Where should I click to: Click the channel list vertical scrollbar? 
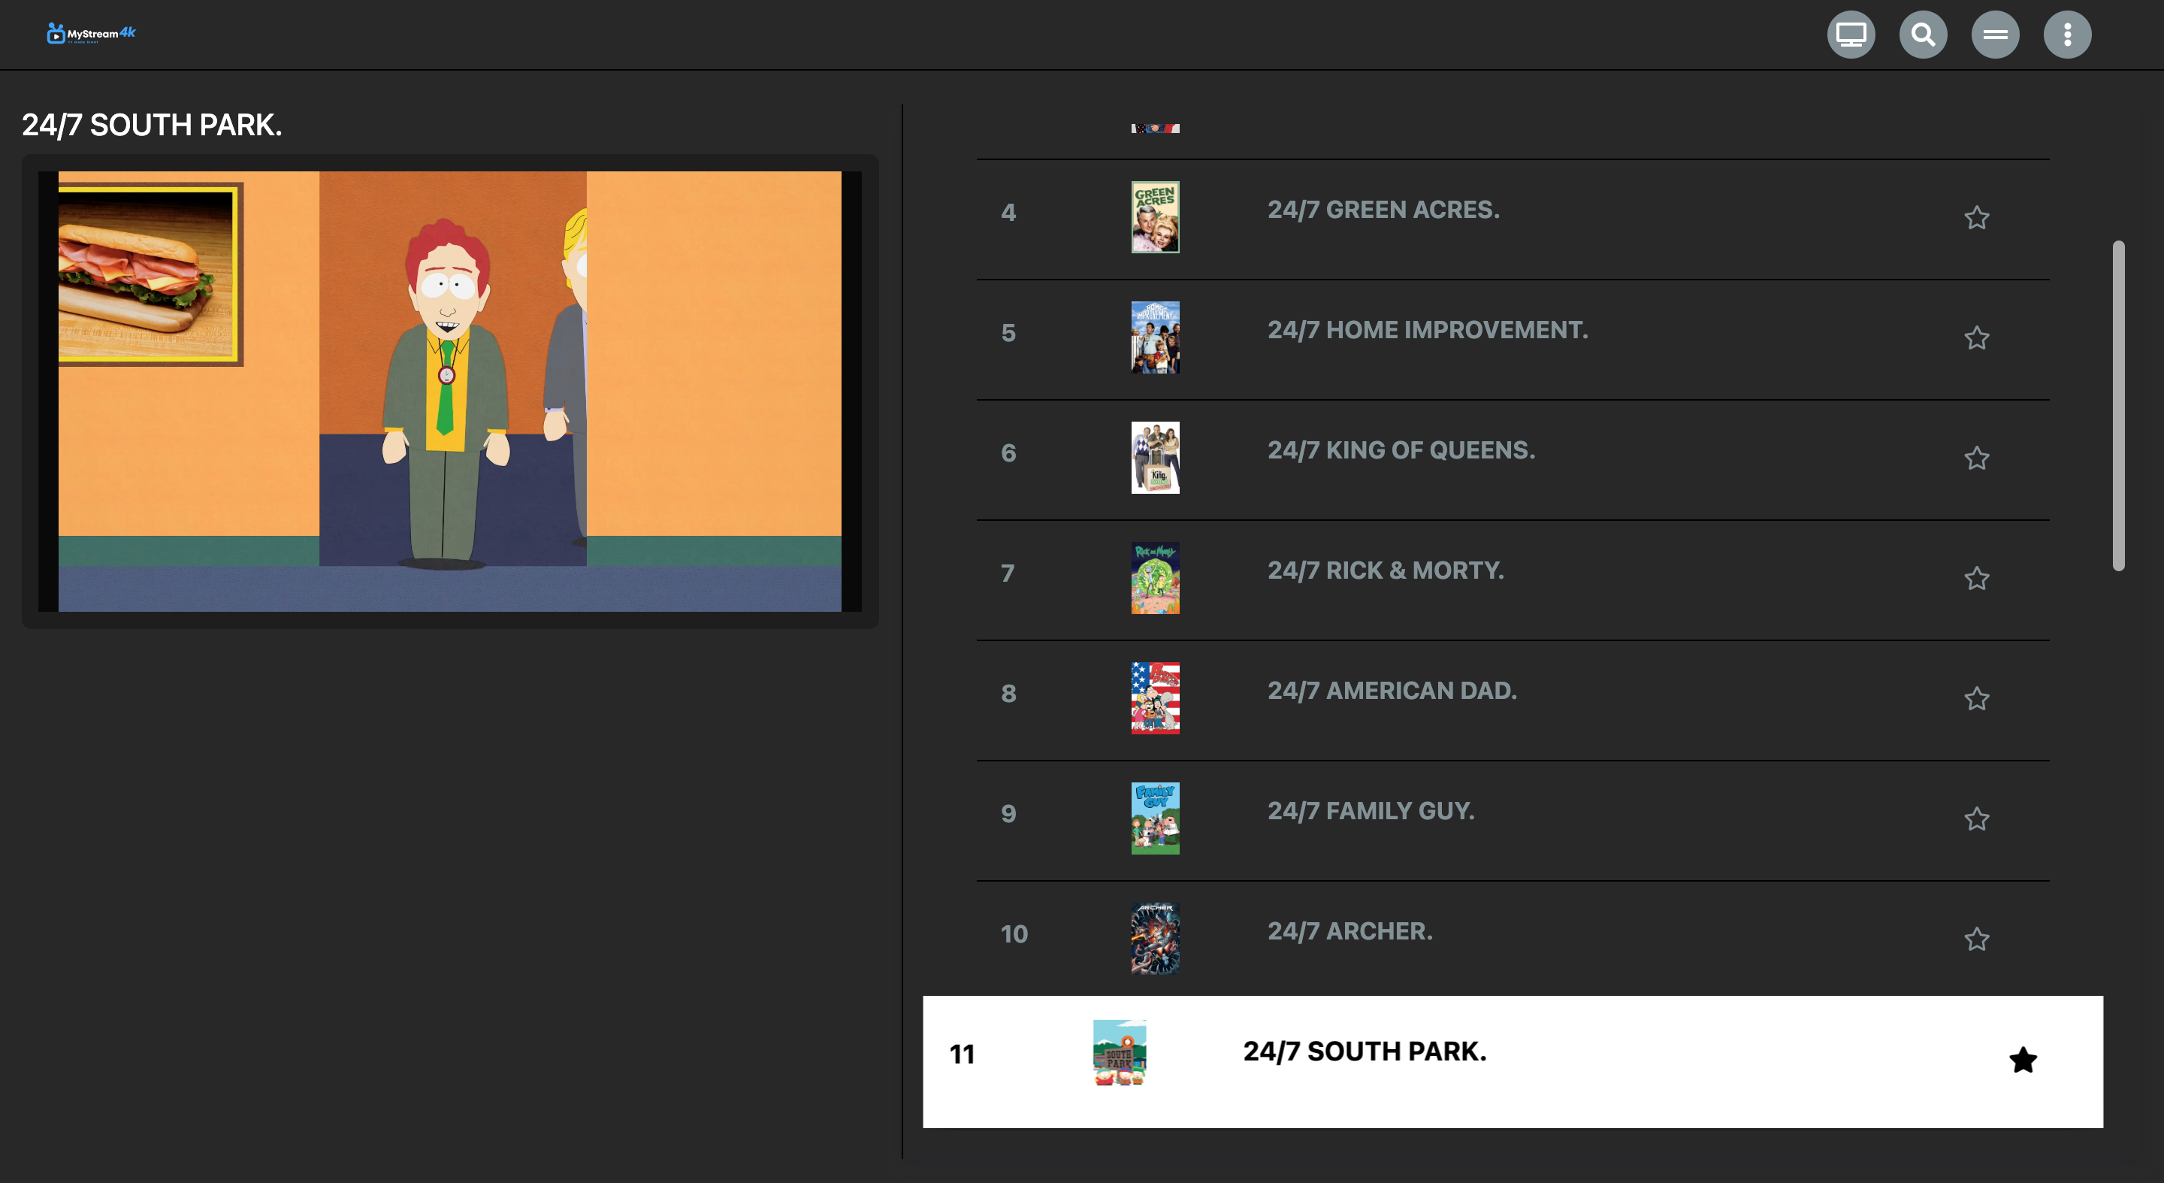point(2119,406)
